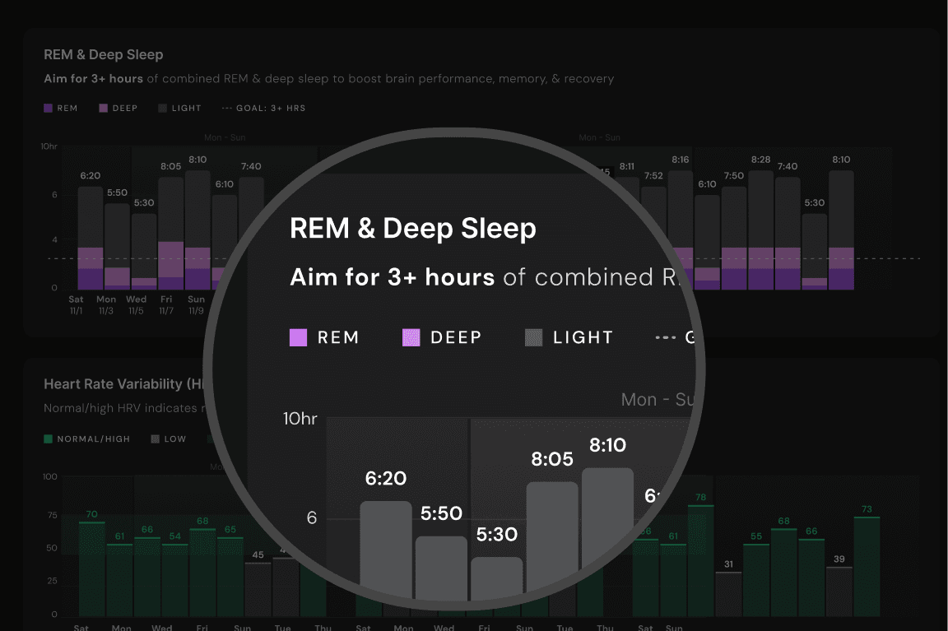The image size is (948, 631).
Task: Select the HRV bar labeled 54
Action: 174,580
